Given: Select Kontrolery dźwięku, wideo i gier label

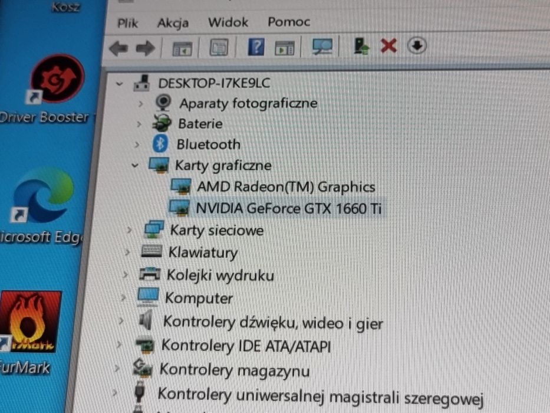Looking at the screenshot, I should pyautogui.click(x=273, y=323).
